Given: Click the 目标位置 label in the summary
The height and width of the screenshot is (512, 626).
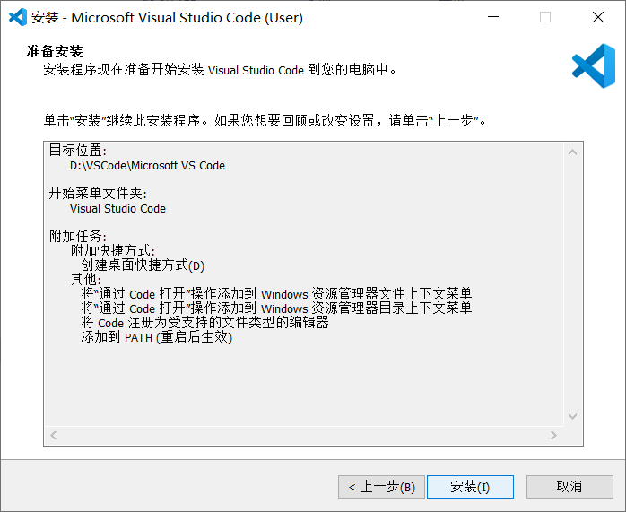Looking at the screenshot, I should pos(78,151).
